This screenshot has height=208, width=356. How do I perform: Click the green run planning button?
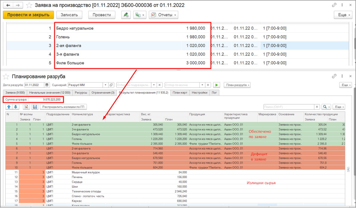pyautogui.click(x=217, y=85)
